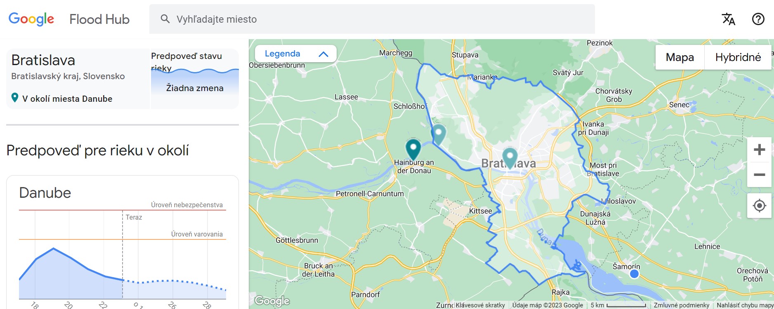This screenshot has height=309, width=774.
Task: Open the help question-mark icon
Action: [x=758, y=19]
